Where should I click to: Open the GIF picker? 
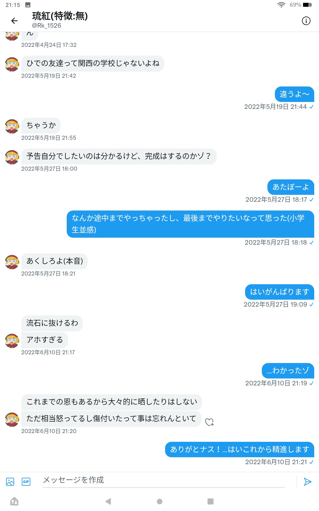[26, 482]
